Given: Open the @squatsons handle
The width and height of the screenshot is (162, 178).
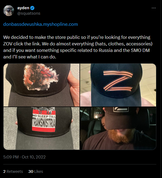Looking at the screenshot, I should click(x=29, y=13).
